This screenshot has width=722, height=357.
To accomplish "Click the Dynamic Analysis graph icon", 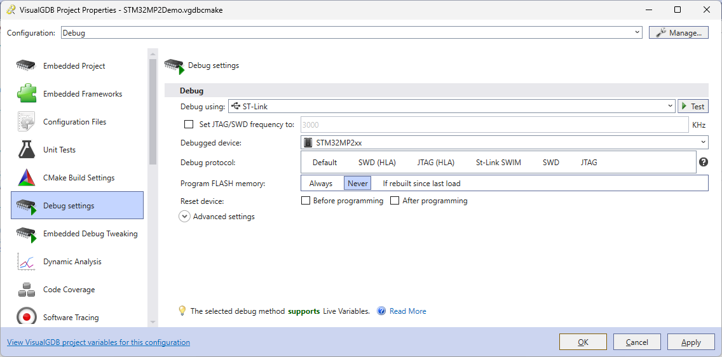I will [26, 261].
